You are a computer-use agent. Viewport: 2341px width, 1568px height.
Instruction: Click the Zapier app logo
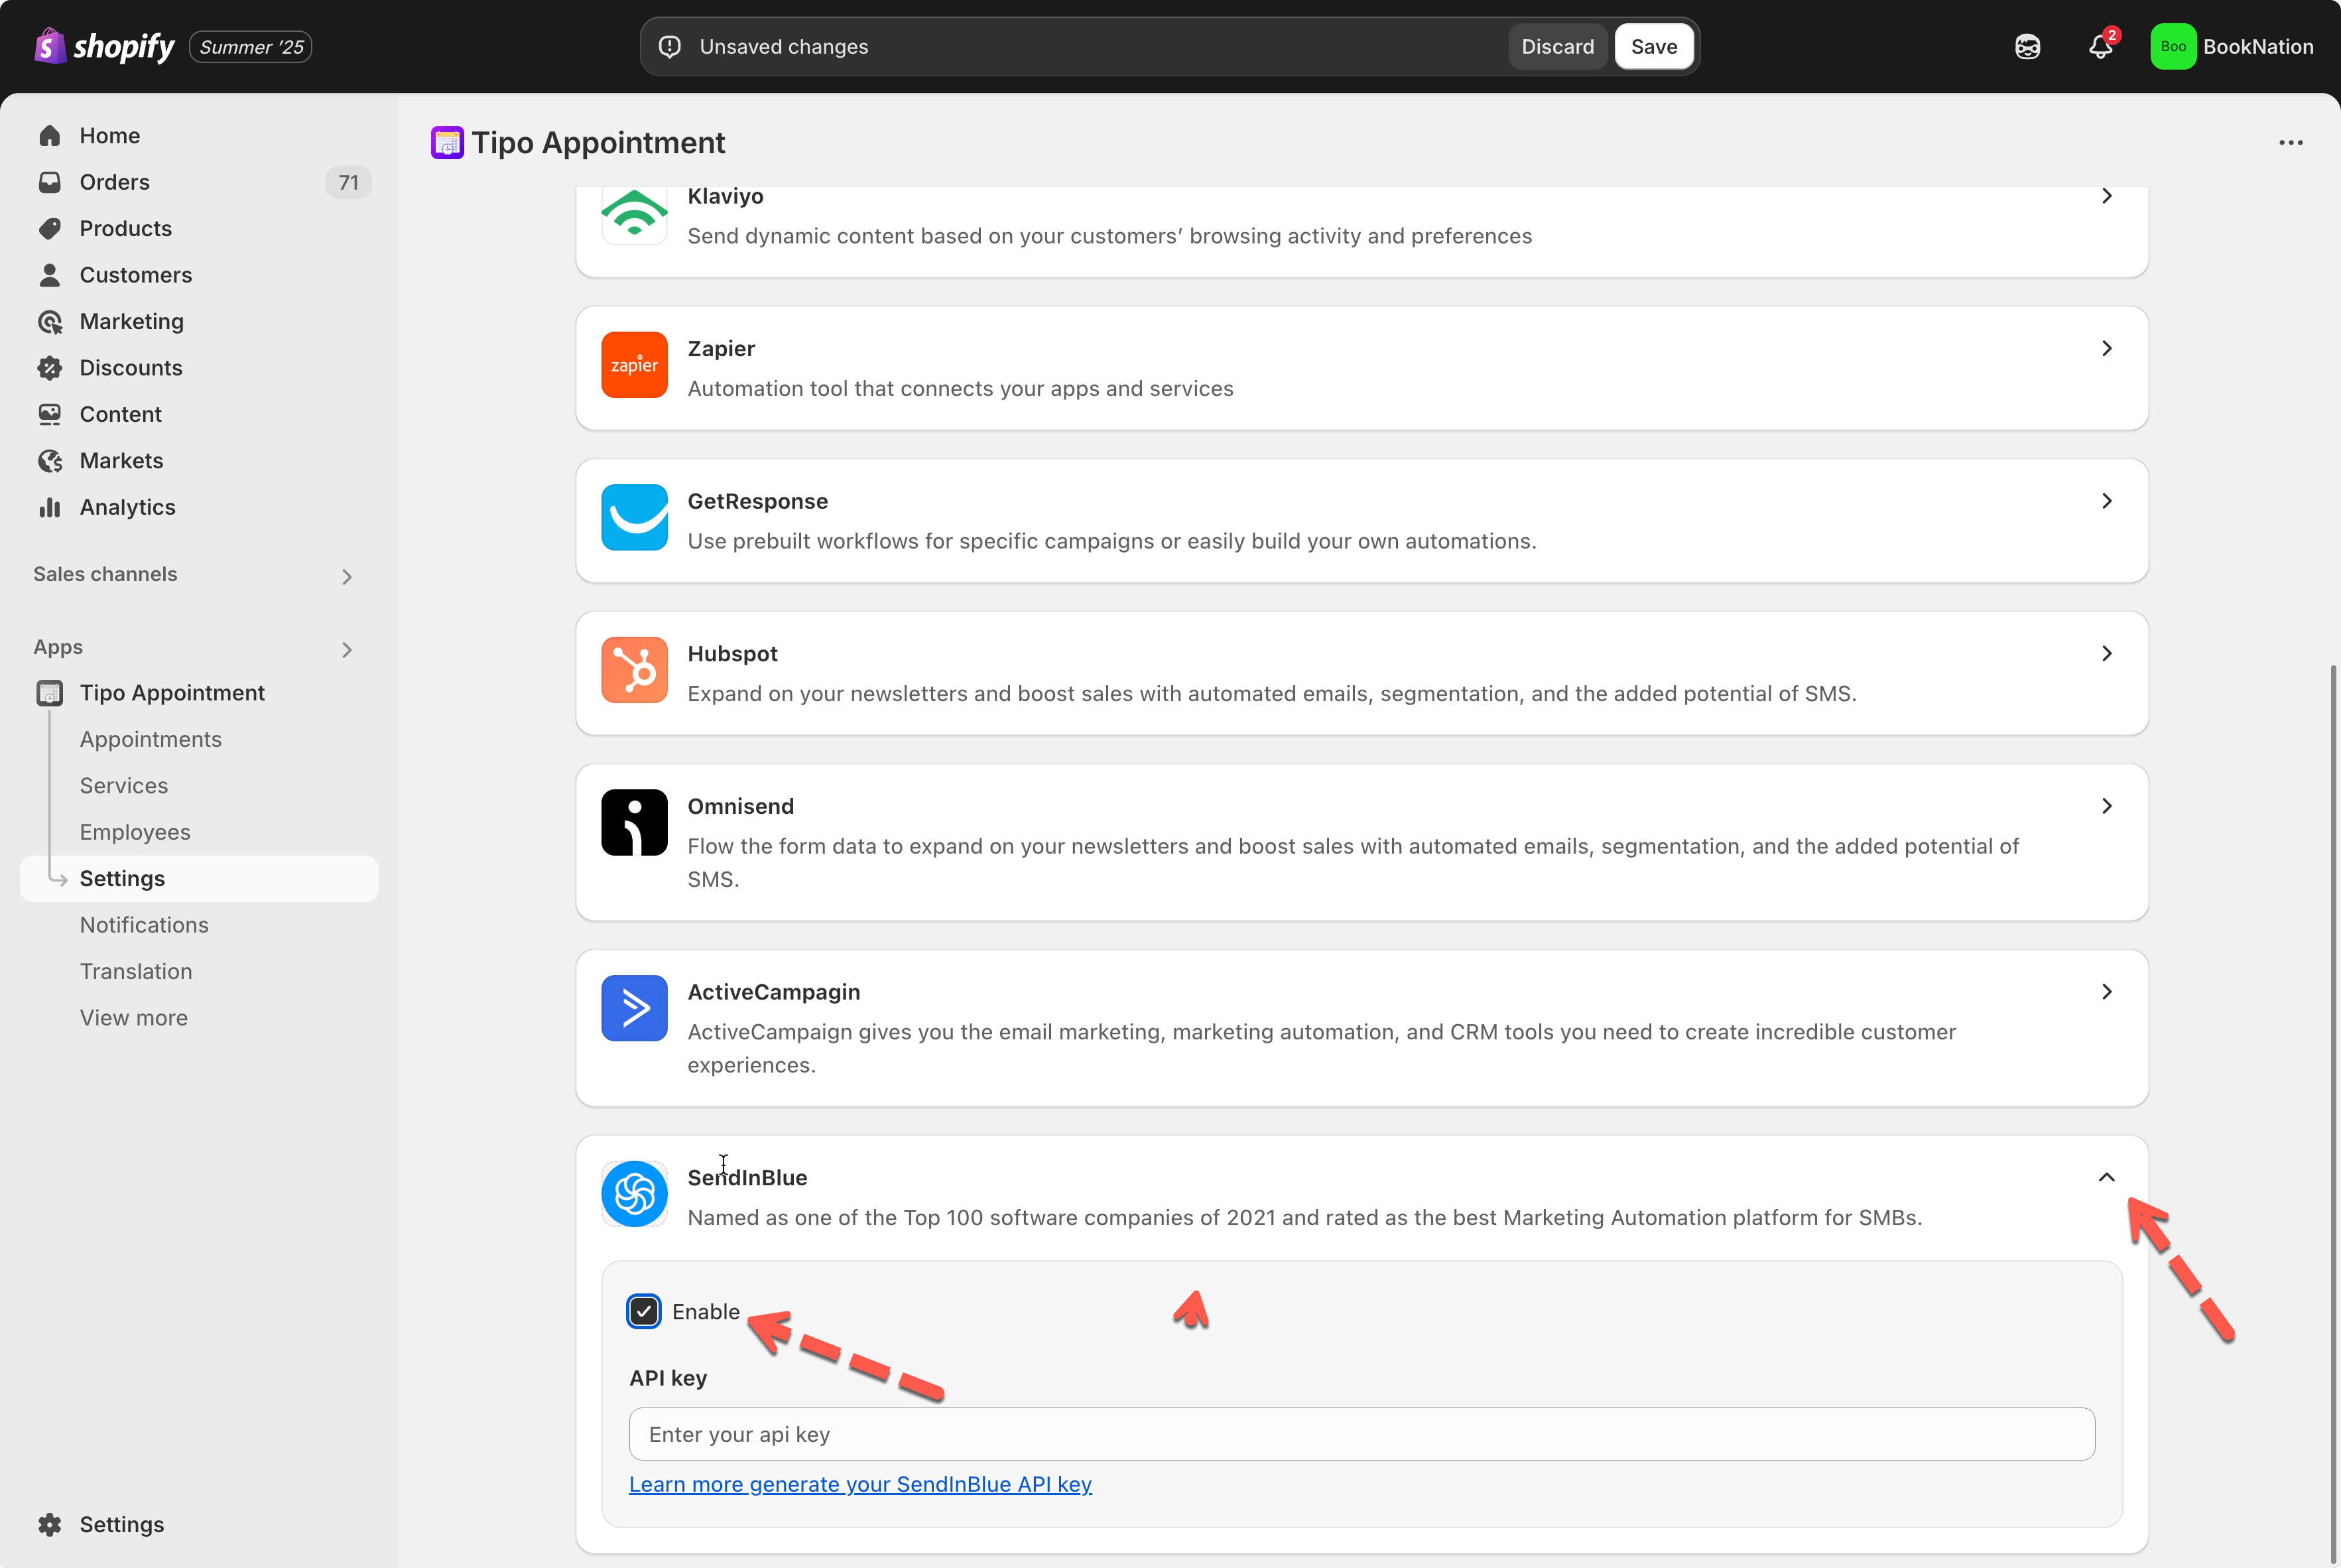[634, 365]
